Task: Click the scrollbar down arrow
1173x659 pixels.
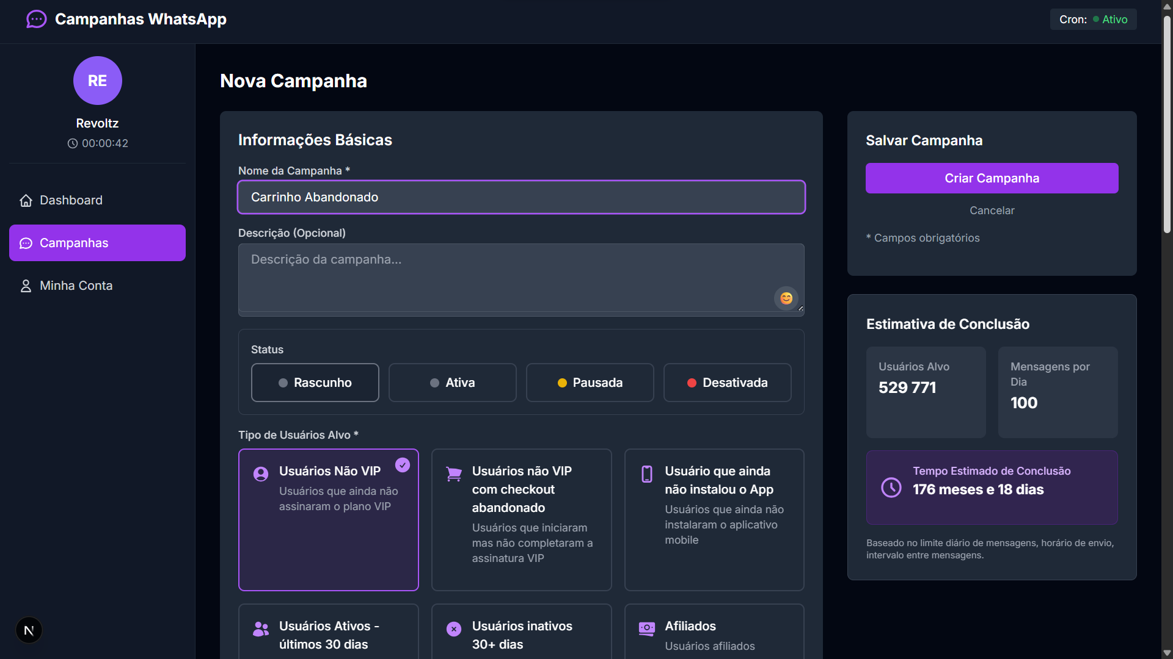Action: 1167,653
